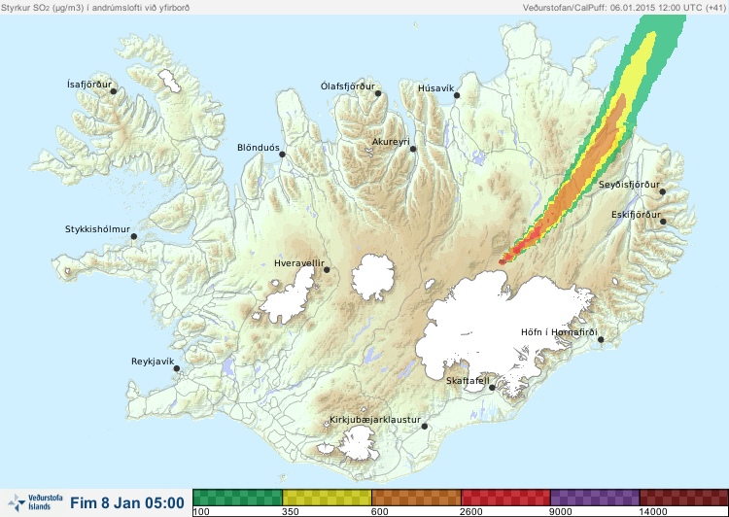Click the Skaftafell place label
729x517 pixels.
pos(468,381)
